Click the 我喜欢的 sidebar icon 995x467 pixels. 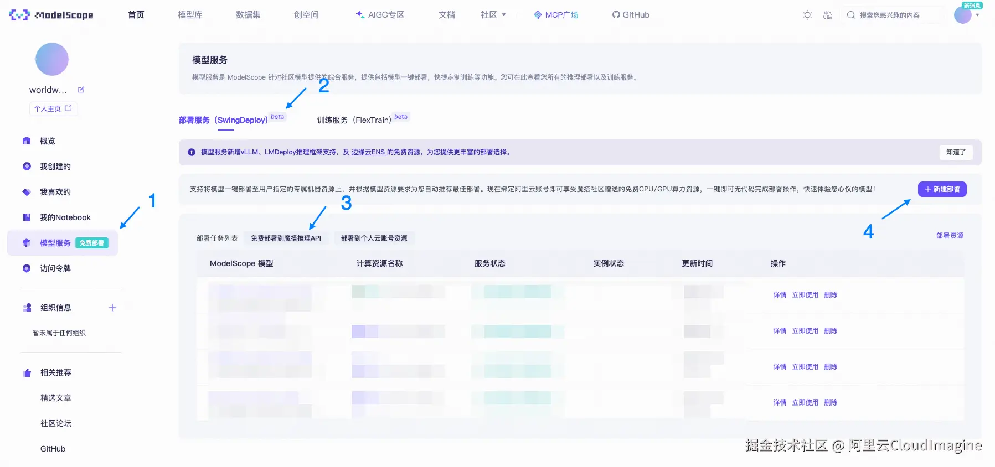point(27,192)
